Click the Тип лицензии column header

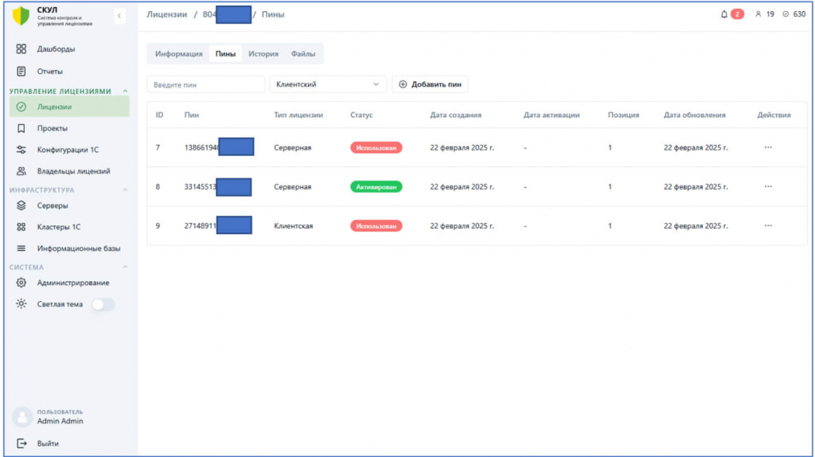(x=298, y=115)
